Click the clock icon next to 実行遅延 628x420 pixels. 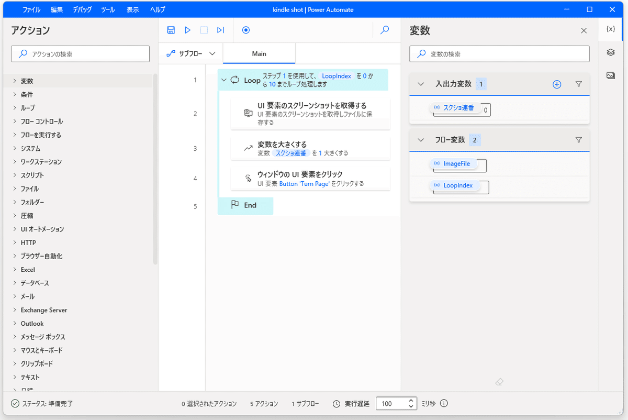coord(337,404)
